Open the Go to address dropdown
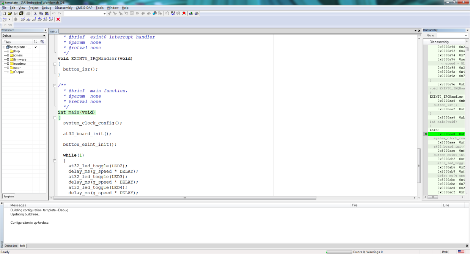The height and width of the screenshot is (254, 470). (x=466, y=35)
